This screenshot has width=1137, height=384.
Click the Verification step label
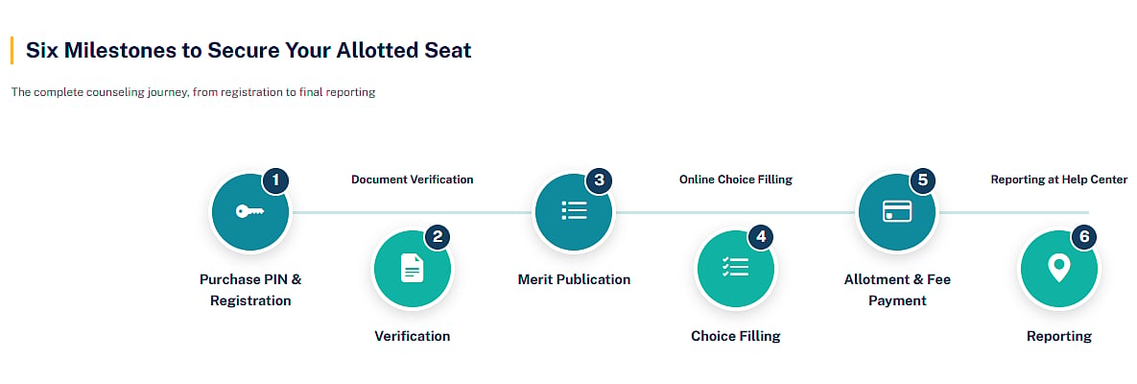(x=412, y=336)
